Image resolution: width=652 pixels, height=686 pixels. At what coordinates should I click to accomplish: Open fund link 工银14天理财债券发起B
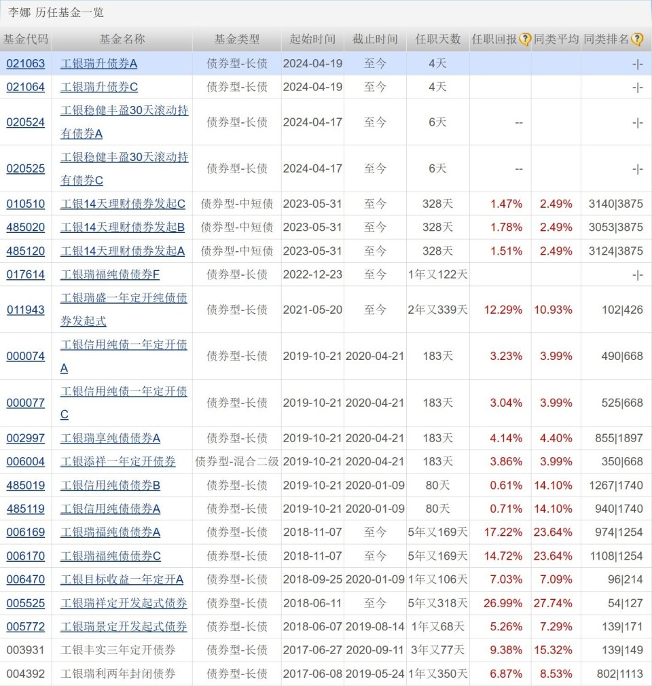[x=122, y=228]
